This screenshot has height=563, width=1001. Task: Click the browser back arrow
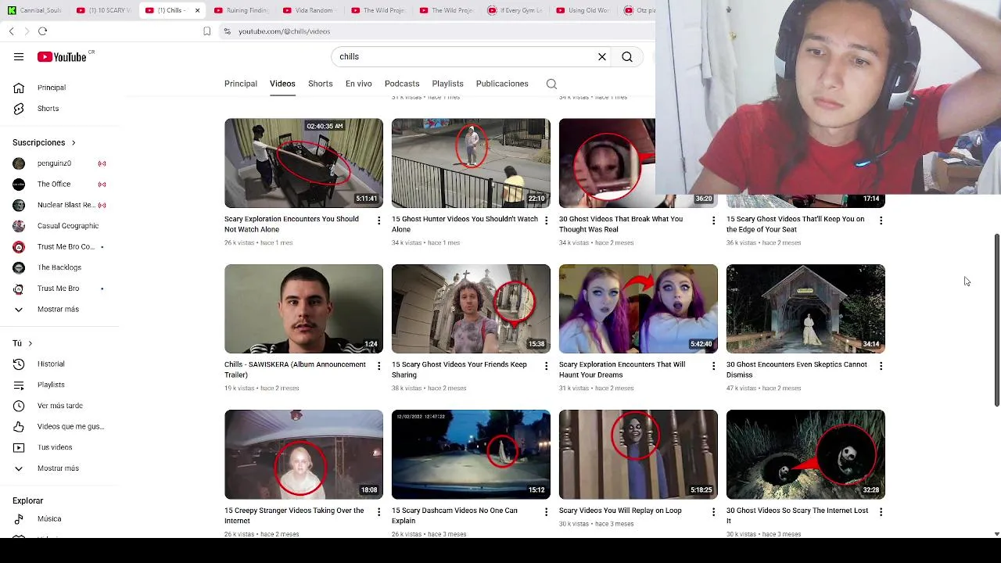point(11,31)
